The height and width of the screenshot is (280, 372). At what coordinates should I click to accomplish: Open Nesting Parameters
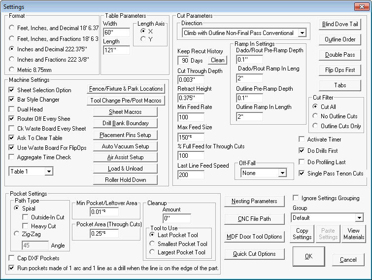254,201
